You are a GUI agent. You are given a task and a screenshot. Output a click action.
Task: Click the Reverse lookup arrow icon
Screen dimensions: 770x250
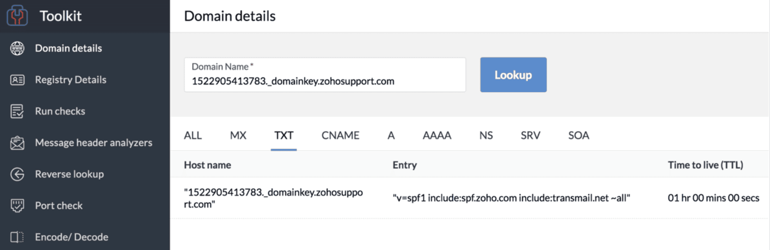coord(17,174)
